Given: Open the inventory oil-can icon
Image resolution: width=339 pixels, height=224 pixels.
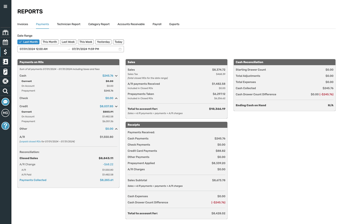Looking at the screenshot, I should [5, 72].
